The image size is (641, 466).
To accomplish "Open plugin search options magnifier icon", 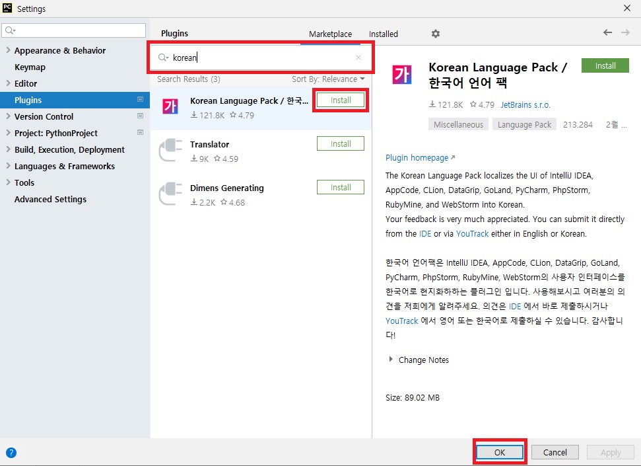I will coord(163,58).
